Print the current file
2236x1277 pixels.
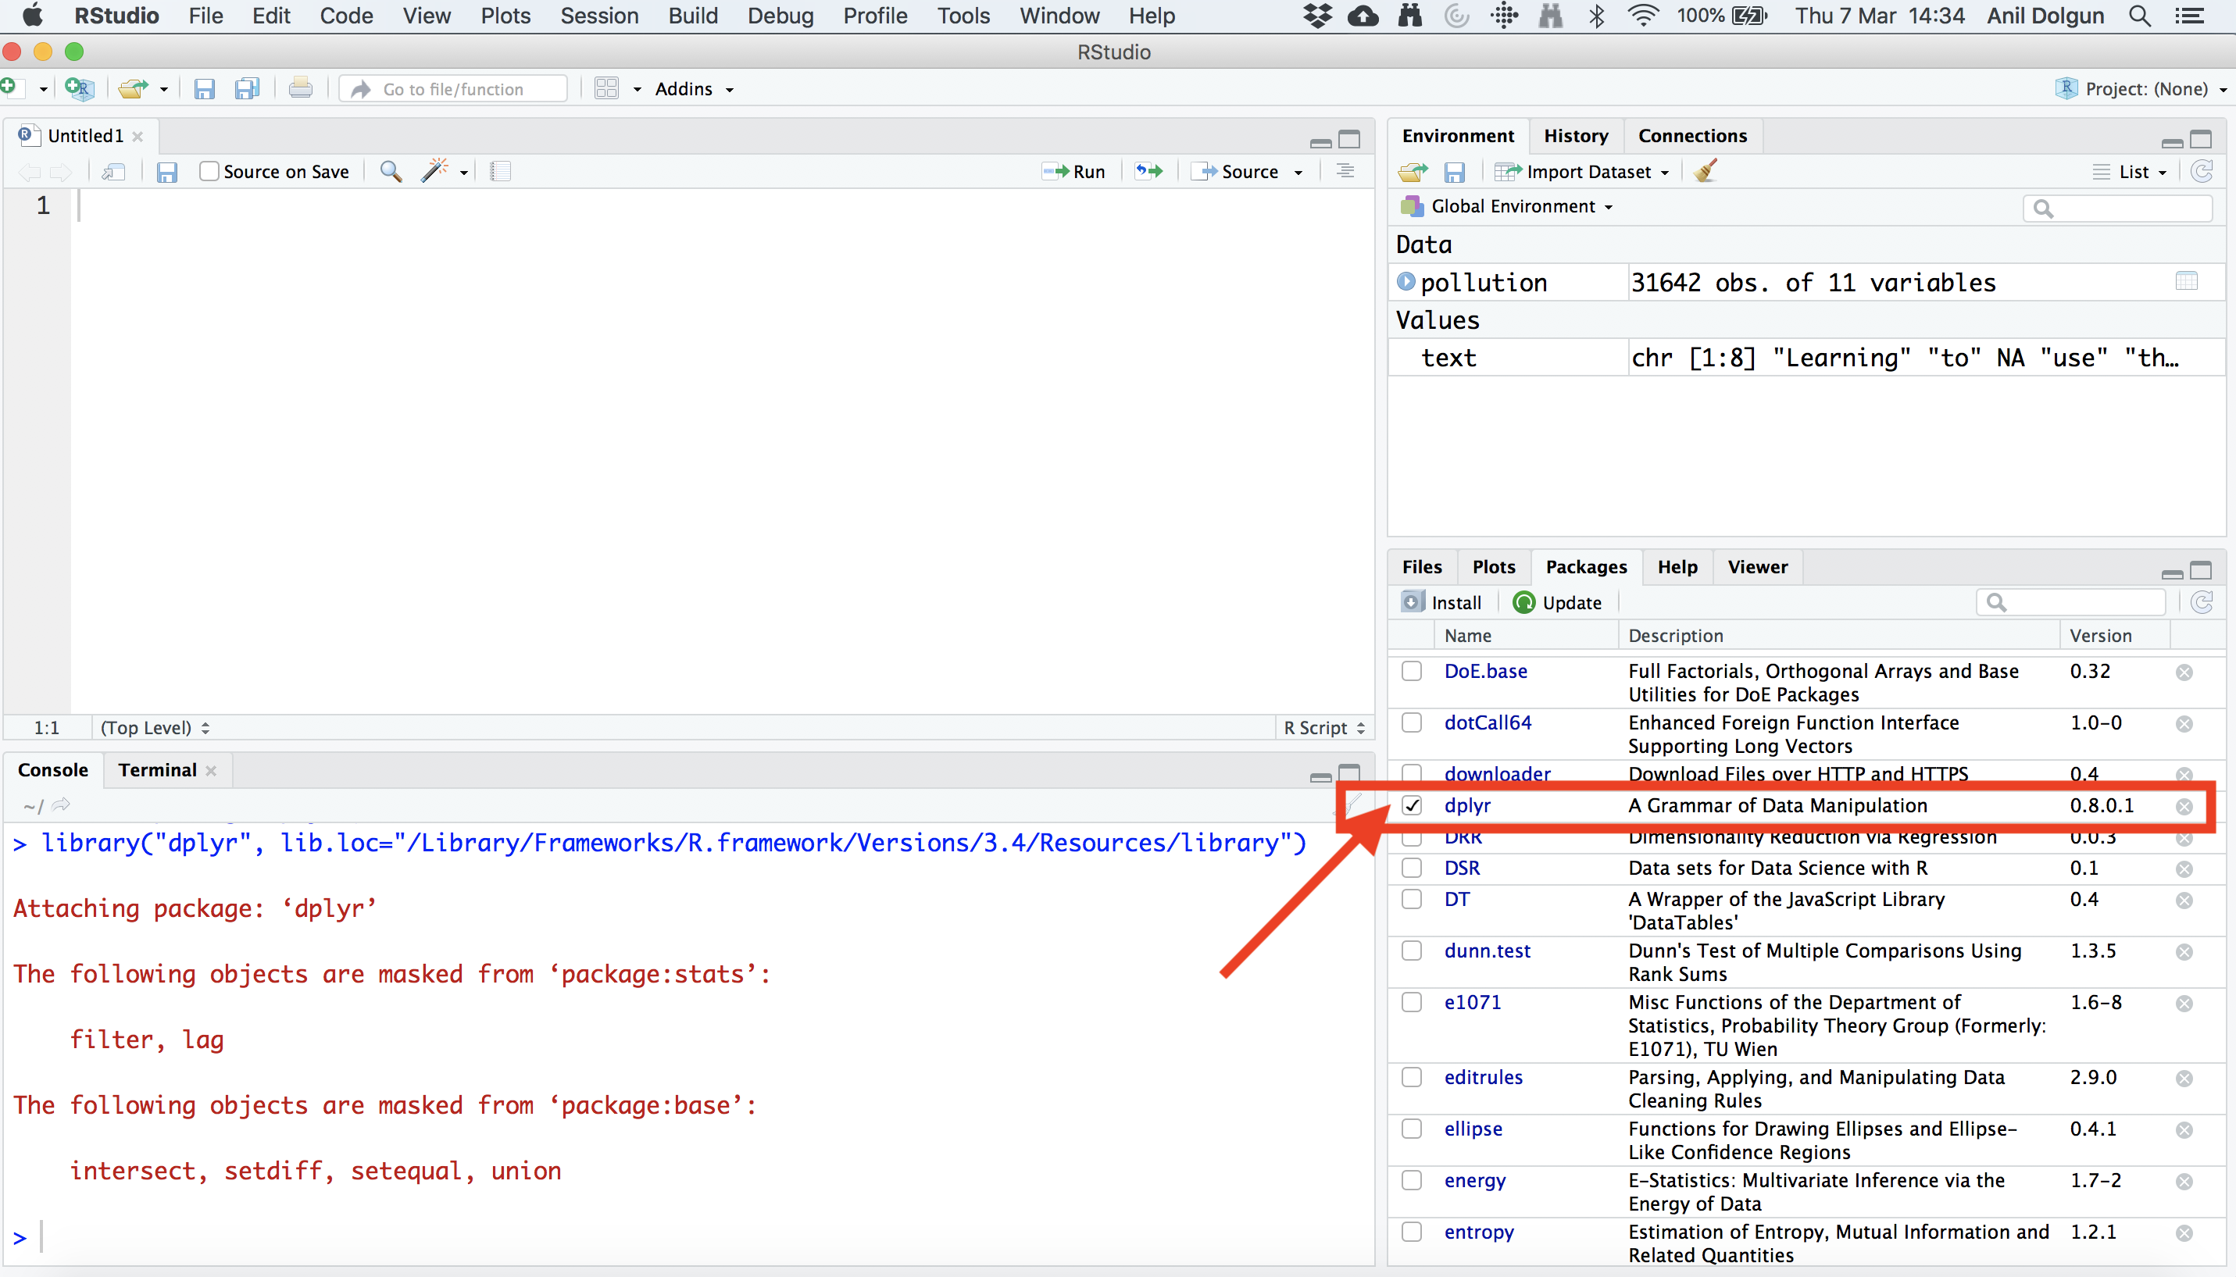point(301,87)
